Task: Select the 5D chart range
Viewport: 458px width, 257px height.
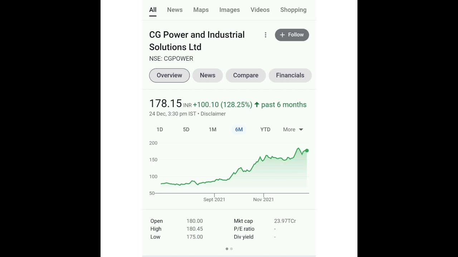Action: [x=186, y=130]
